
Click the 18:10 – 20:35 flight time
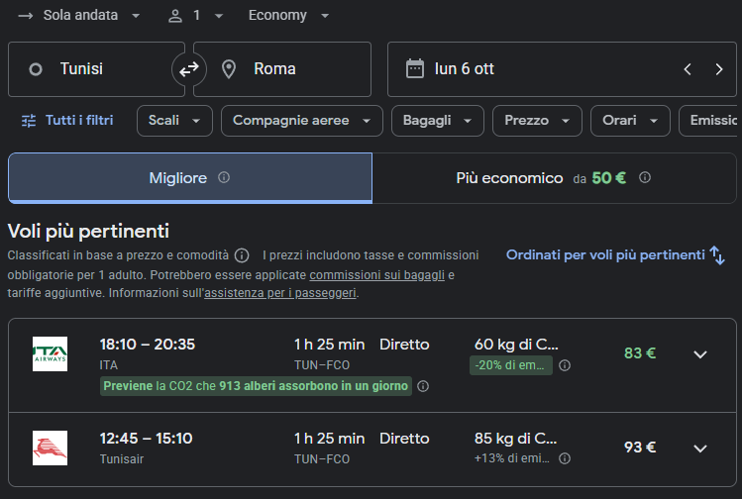pos(148,345)
